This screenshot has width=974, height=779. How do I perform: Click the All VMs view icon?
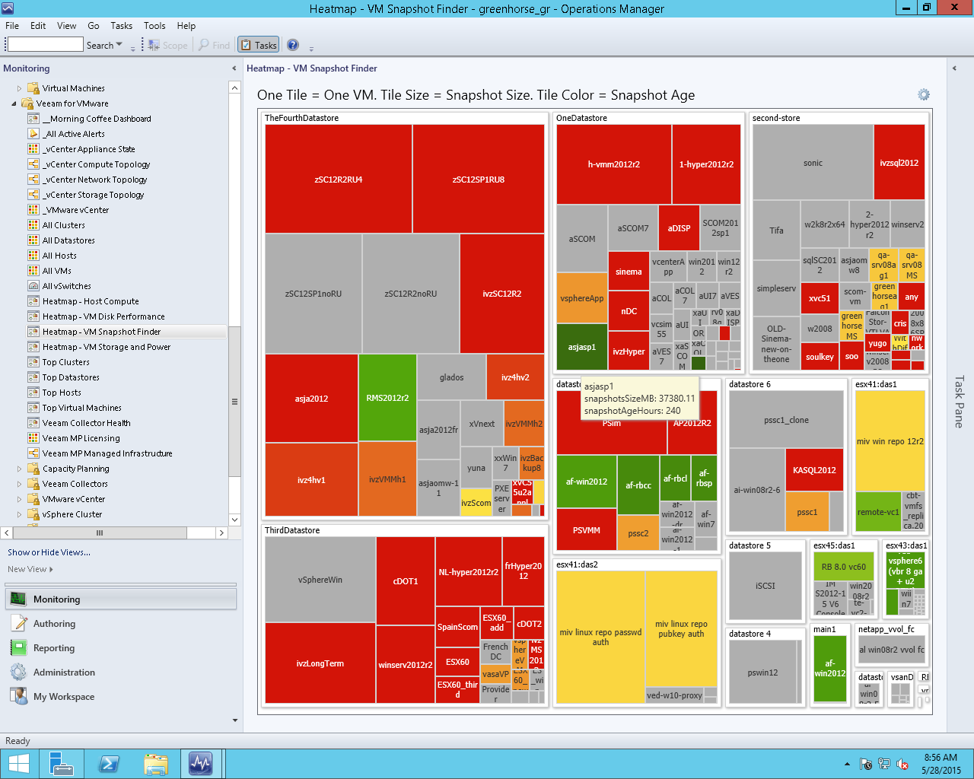[33, 271]
